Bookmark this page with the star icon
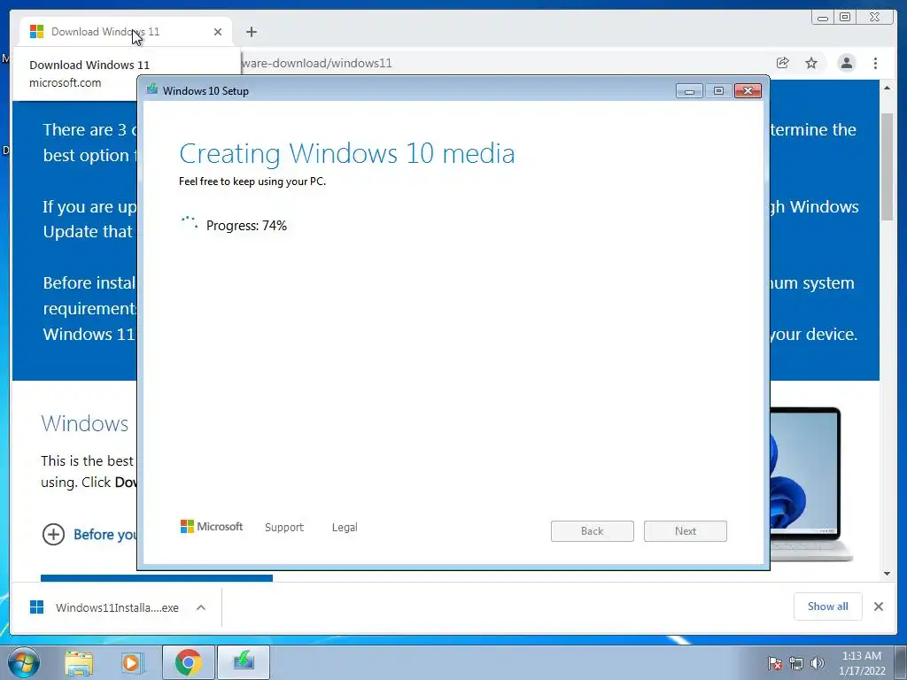907x680 pixels. pos(811,63)
